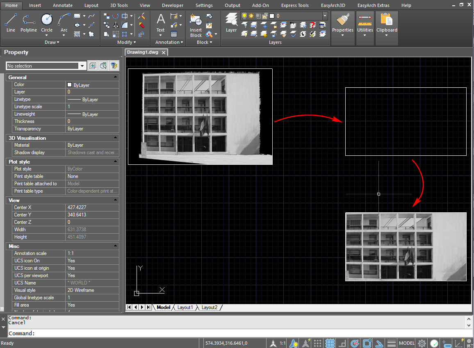Viewport: 474px width, 348px height.
Task: Toggle grid display in the status bar
Action: coord(330,343)
